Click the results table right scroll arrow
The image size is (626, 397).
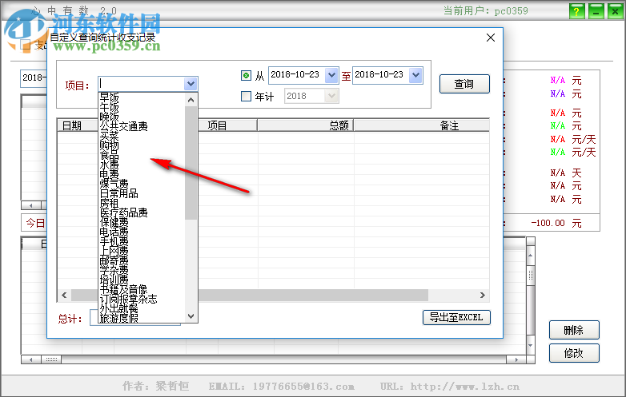[x=482, y=295]
